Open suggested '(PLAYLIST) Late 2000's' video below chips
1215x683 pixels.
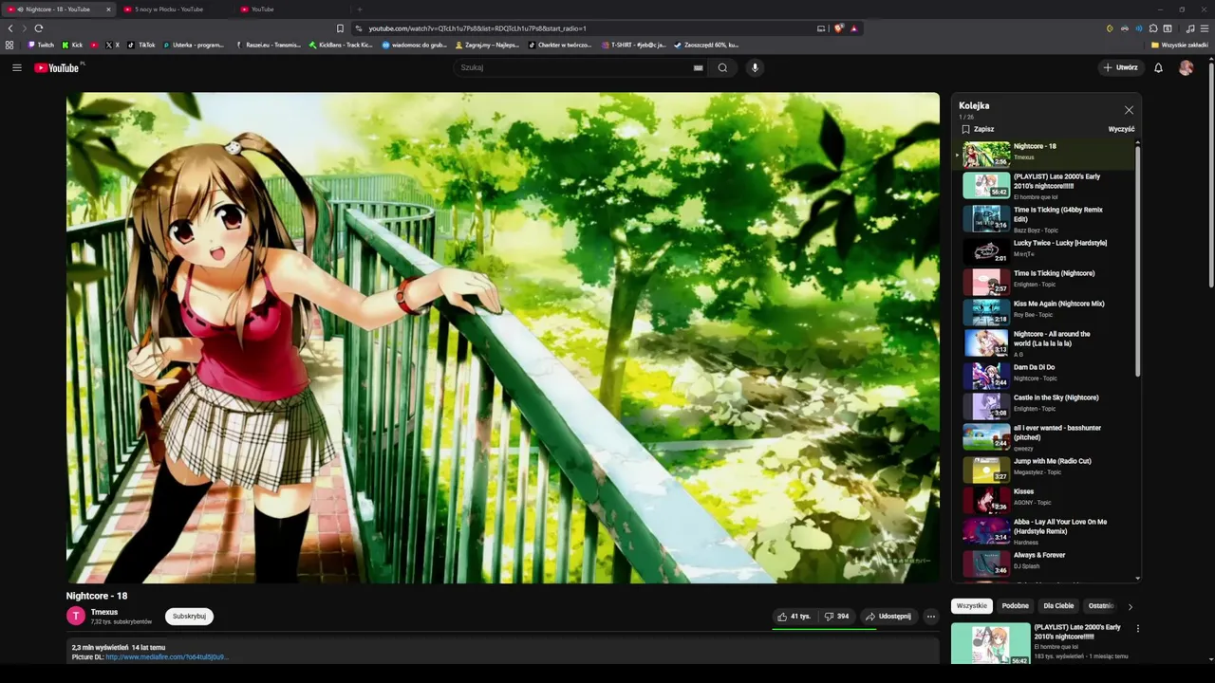[x=1039, y=643]
